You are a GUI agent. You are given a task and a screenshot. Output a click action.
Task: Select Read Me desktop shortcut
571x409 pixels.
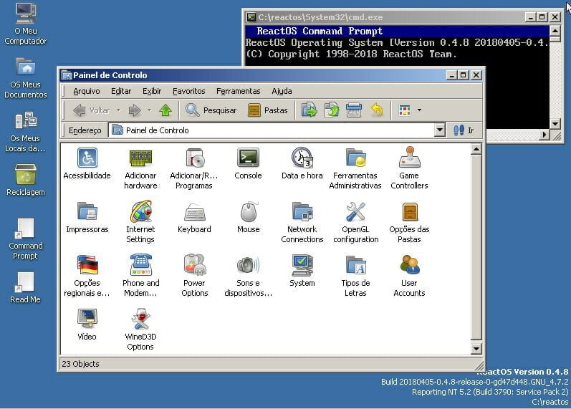click(25, 288)
